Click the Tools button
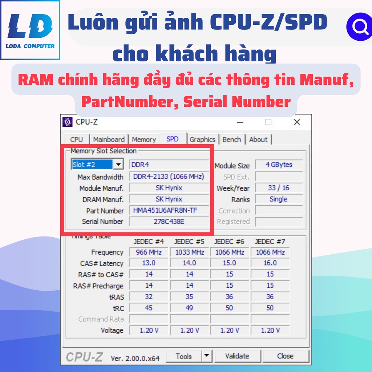Image resolution: width=372 pixels, height=372 pixels. [x=183, y=356]
